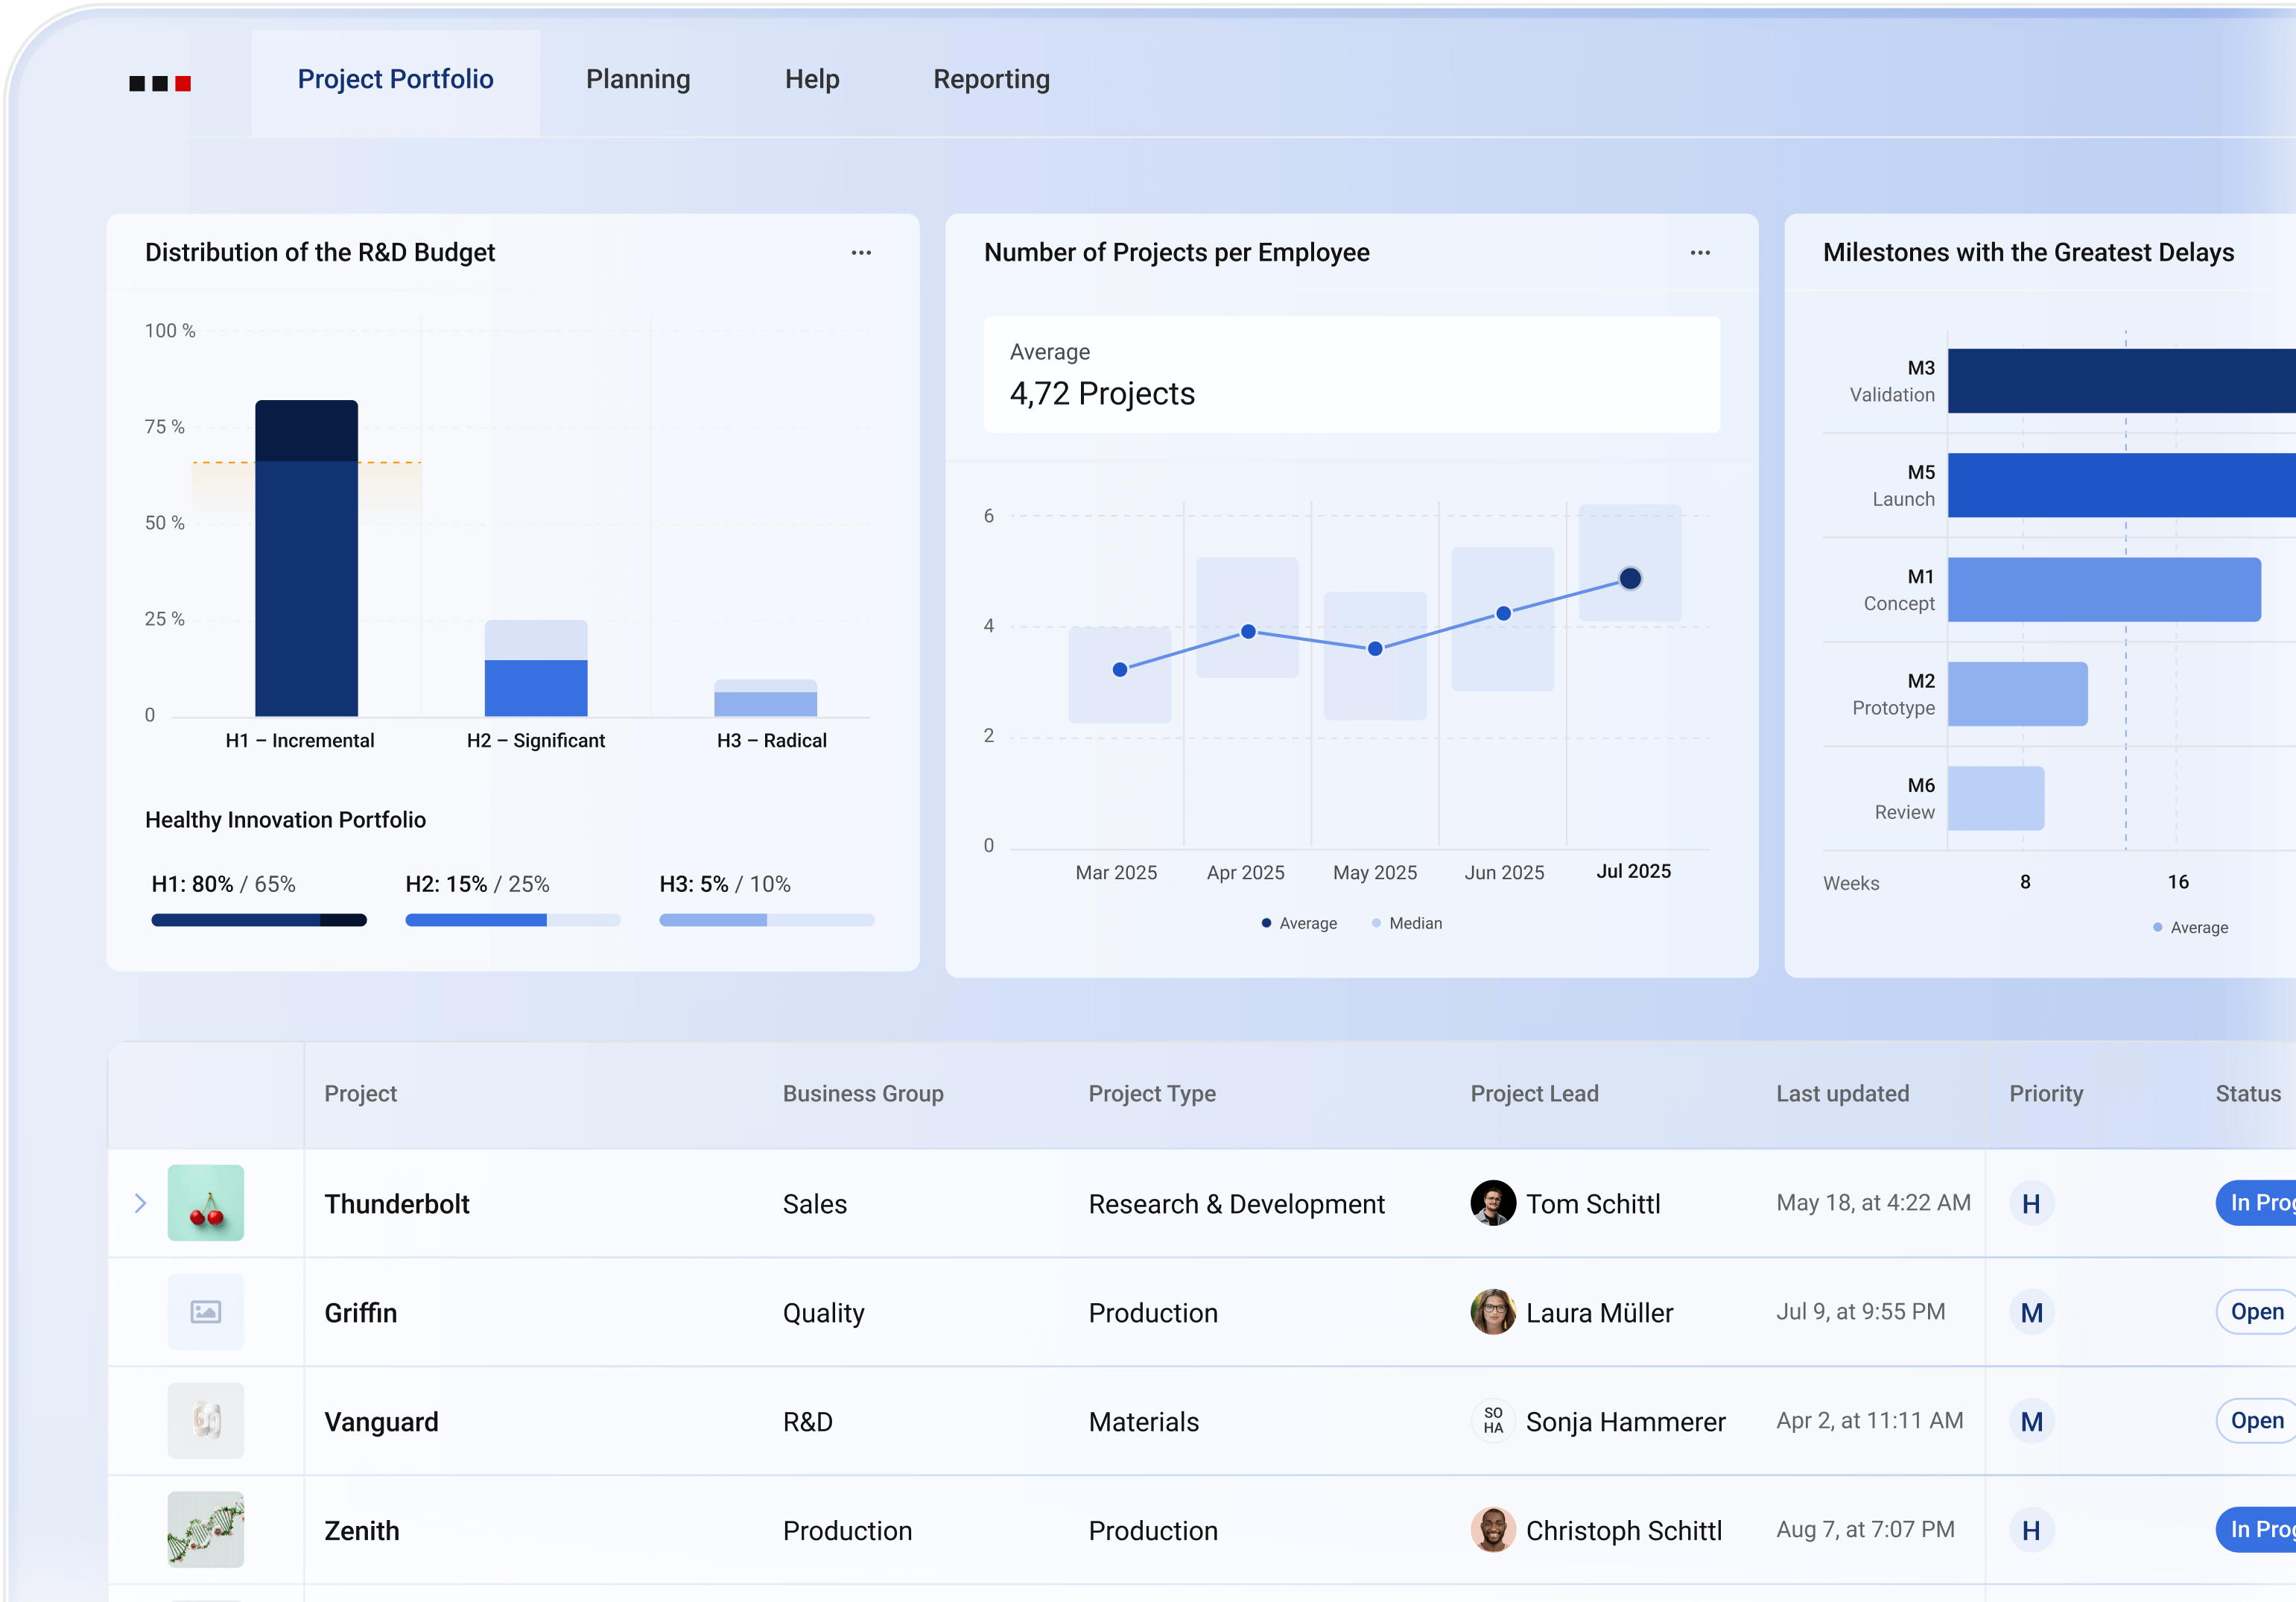Click the Zenith DNA thumbnail
Screen dimensions: 2296x1602
click(x=205, y=1530)
